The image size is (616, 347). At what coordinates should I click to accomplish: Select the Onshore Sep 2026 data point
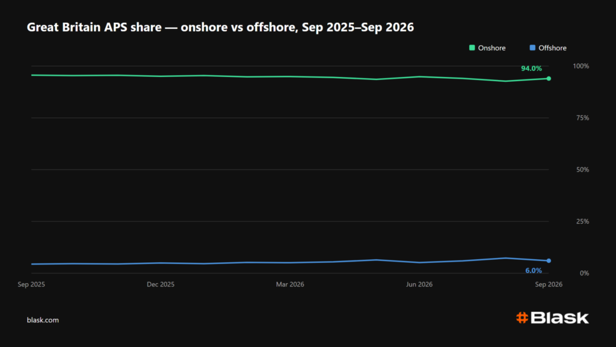click(549, 79)
